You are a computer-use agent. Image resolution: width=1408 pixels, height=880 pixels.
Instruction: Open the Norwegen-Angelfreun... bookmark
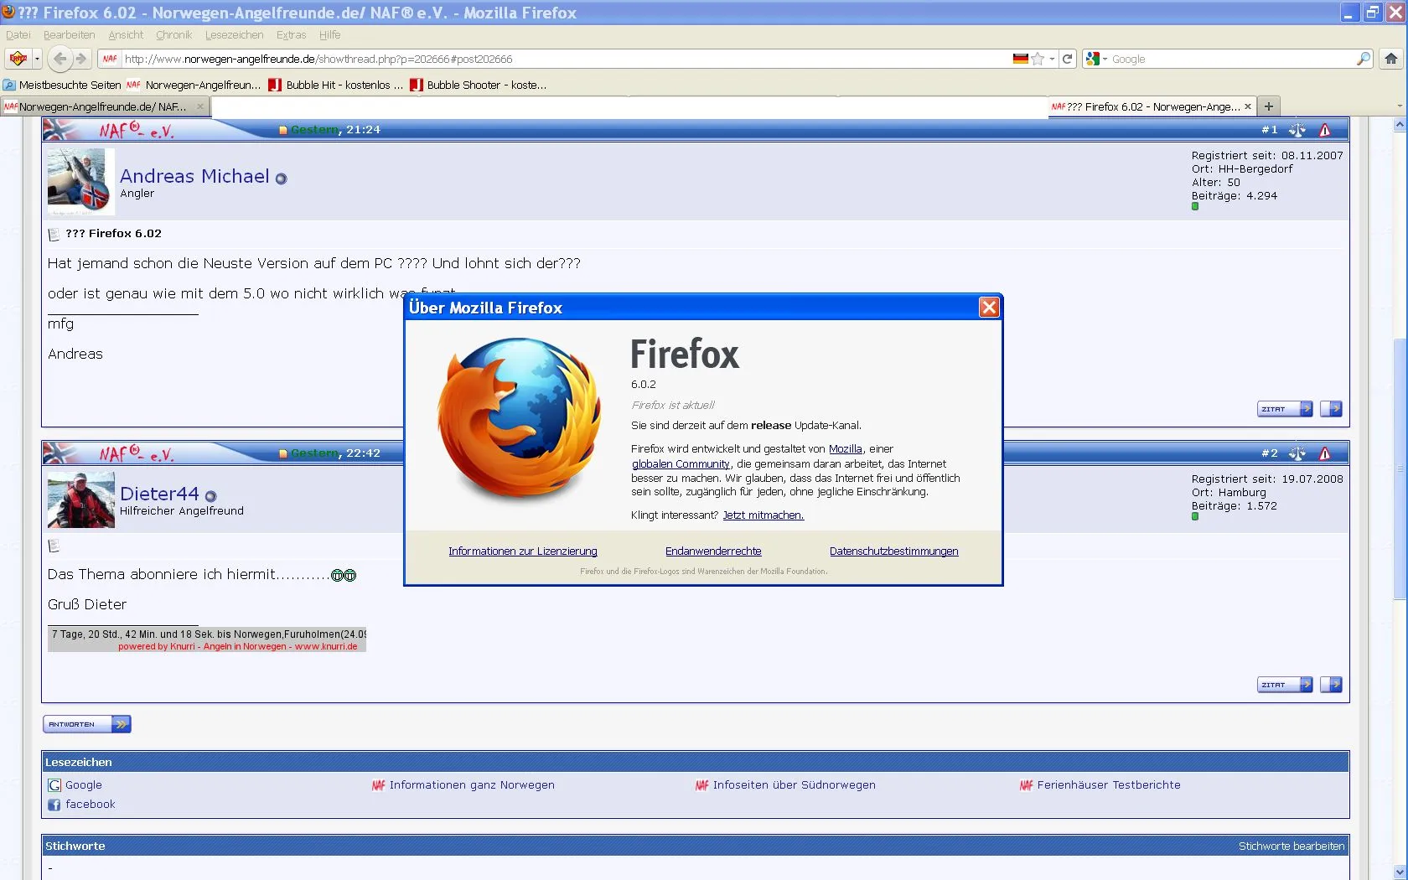point(194,85)
